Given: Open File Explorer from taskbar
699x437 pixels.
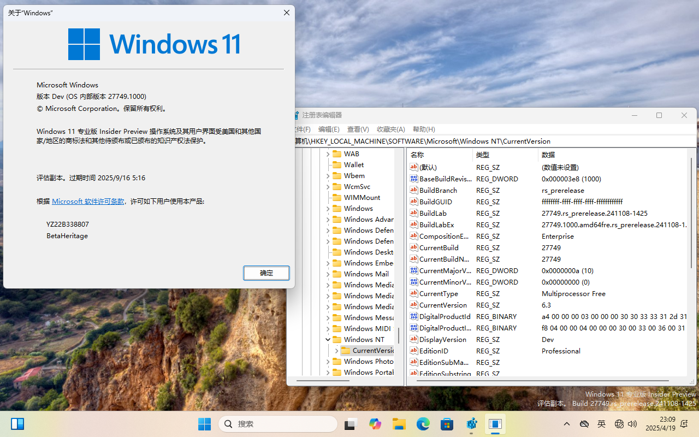Looking at the screenshot, I should coord(399,424).
